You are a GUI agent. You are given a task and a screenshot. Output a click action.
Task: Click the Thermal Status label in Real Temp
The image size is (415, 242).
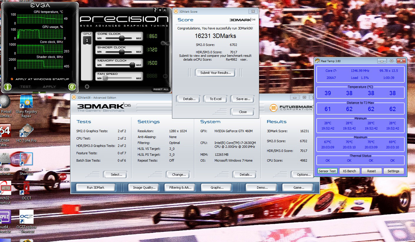coord(361,156)
